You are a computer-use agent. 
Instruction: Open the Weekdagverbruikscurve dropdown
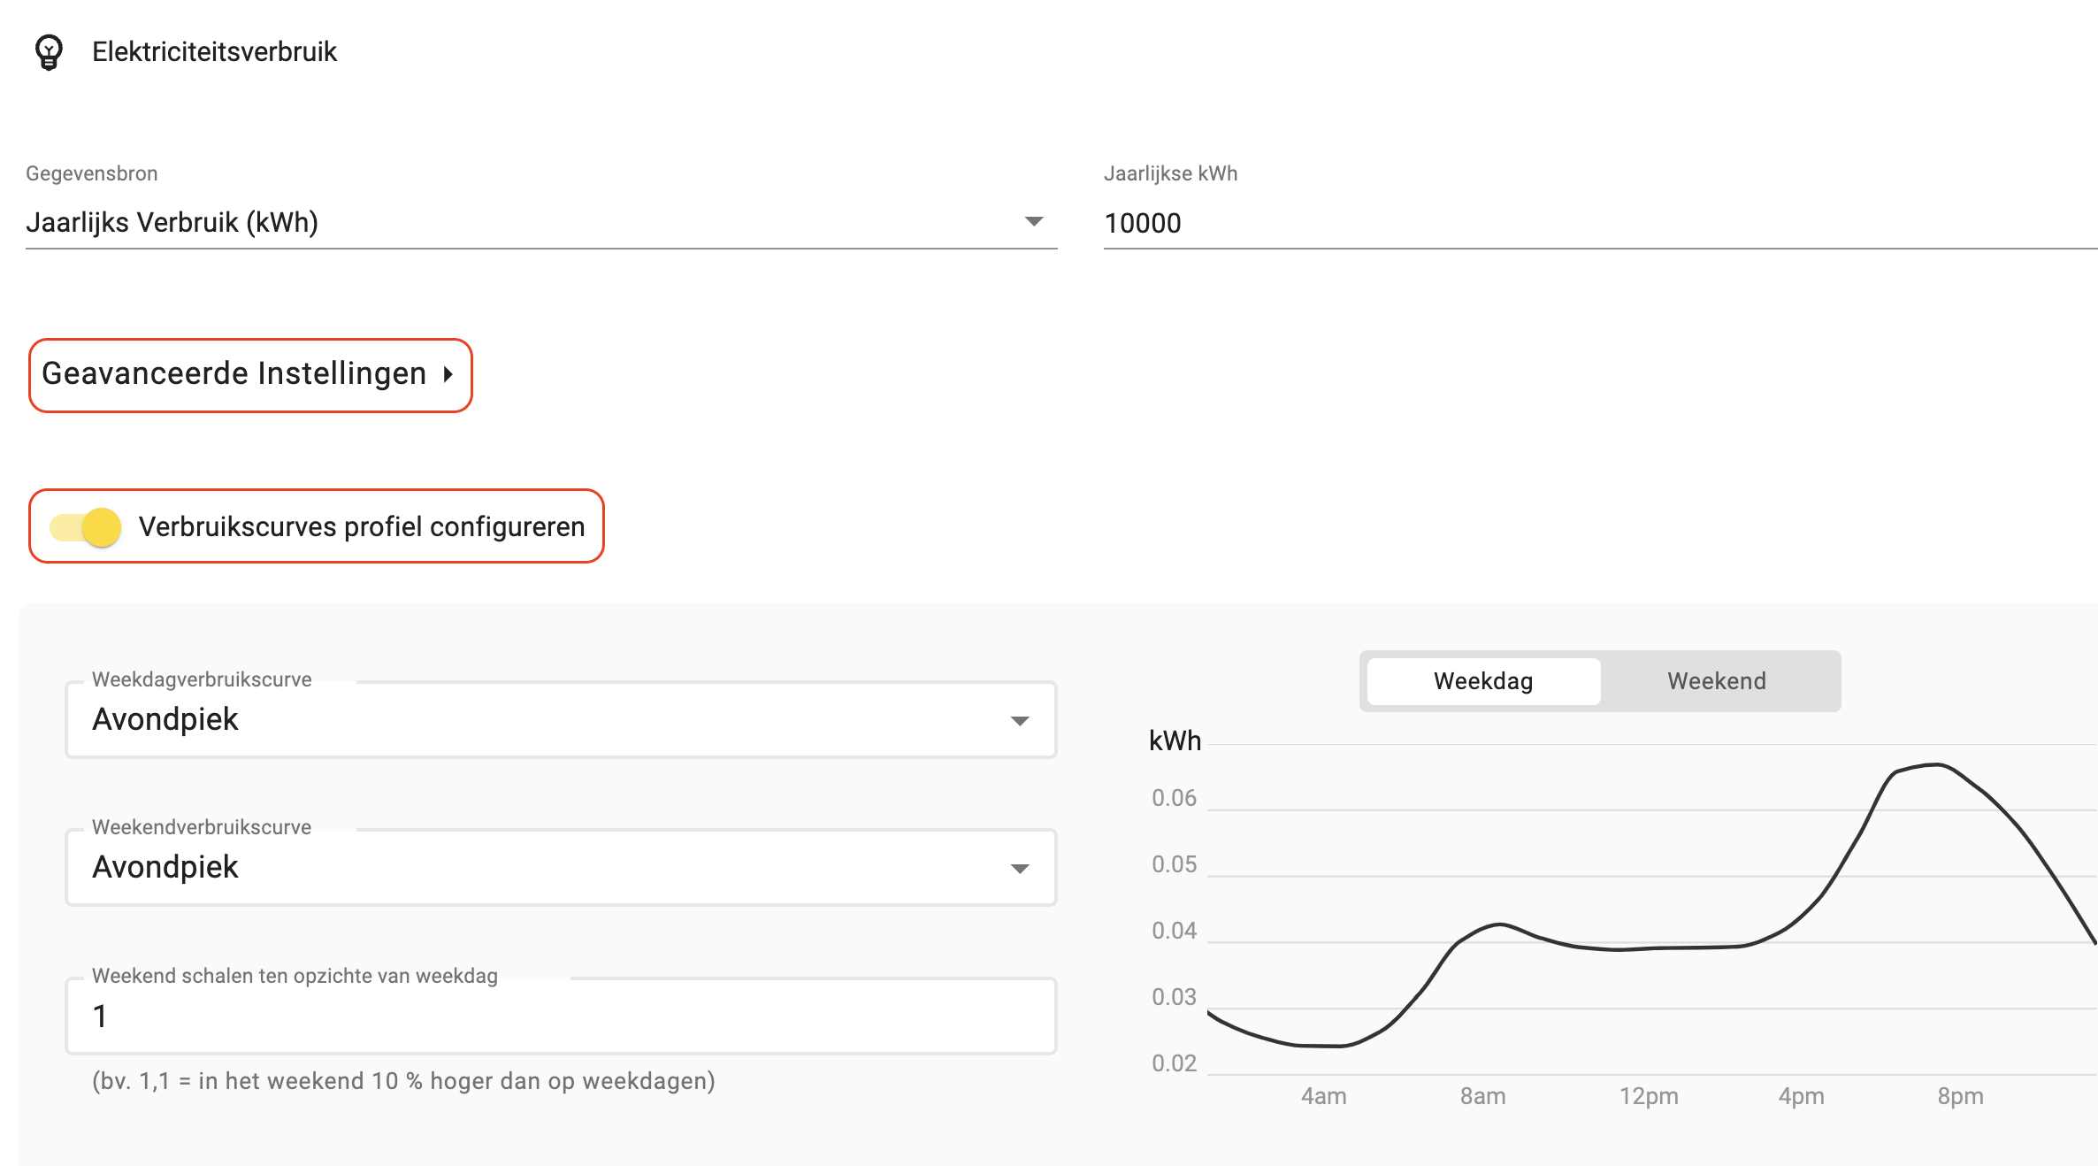[x=561, y=719]
